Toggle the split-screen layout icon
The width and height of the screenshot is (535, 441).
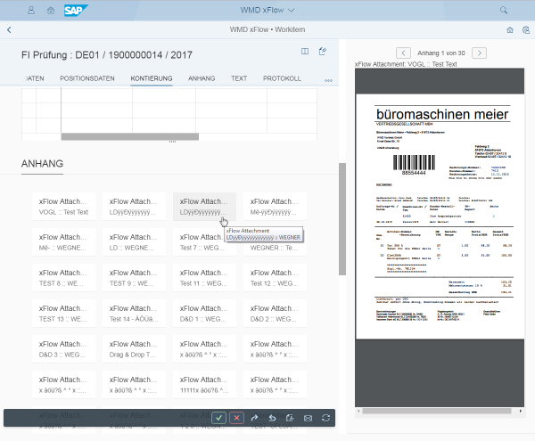click(305, 51)
